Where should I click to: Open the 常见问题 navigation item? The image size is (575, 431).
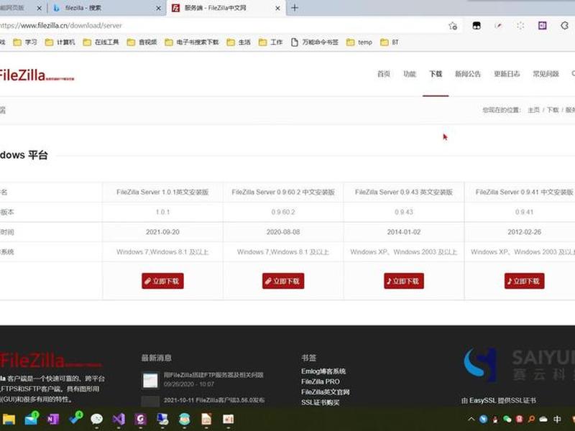coord(546,74)
